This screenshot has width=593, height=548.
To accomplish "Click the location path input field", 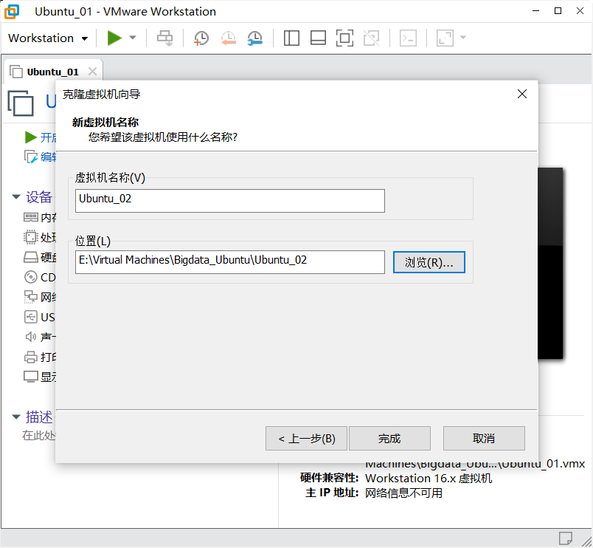I will tap(230, 261).
